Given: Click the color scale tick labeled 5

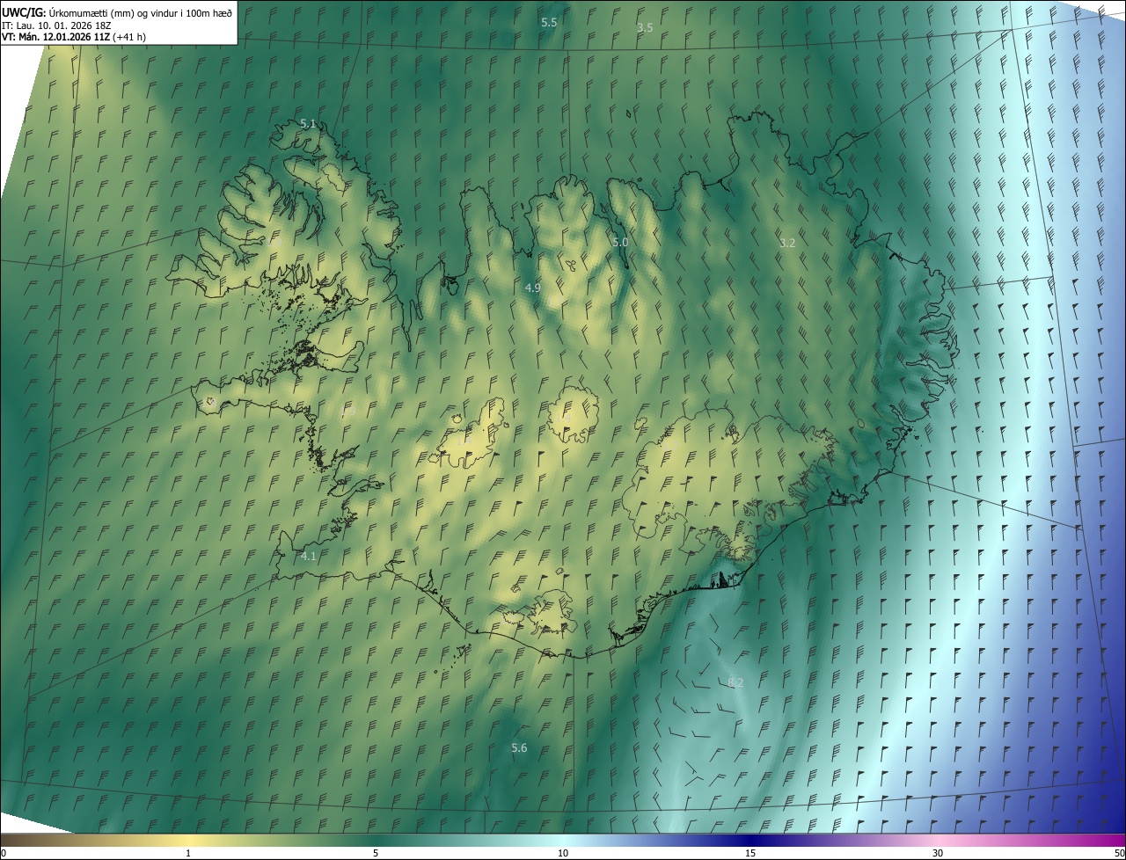Looking at the screenshot, I should point(376,853).
